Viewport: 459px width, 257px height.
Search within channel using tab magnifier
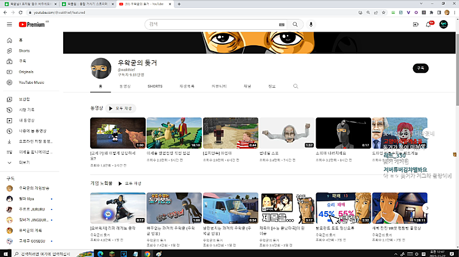tap(295, 86)
